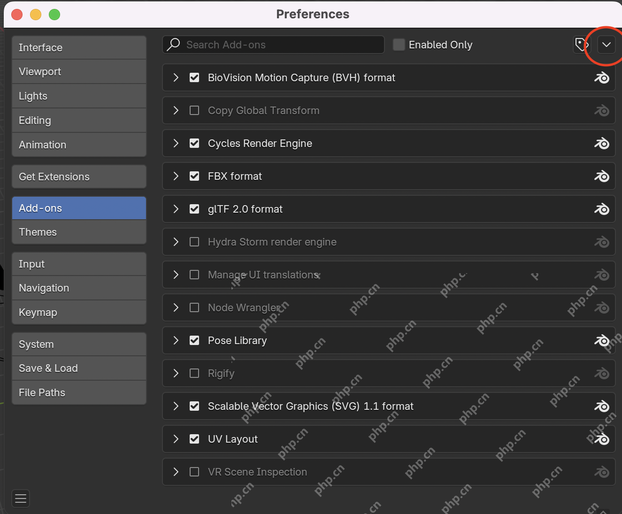
Task: Click the Blender logo icon on Rigify row
Action: pyautogui.click(x=602, y=373)
